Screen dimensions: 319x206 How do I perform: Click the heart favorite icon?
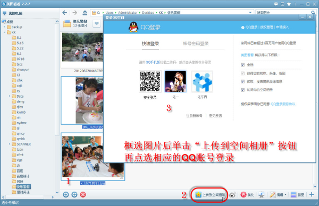[x=97, y=23]
